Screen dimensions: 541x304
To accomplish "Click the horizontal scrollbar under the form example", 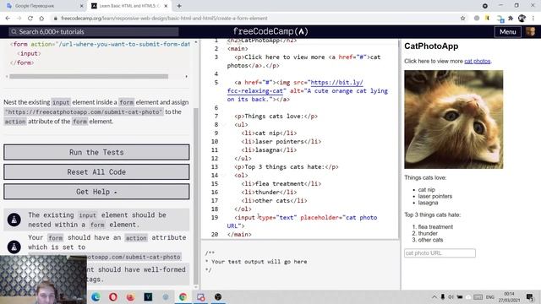I will [x=89, y=77].
